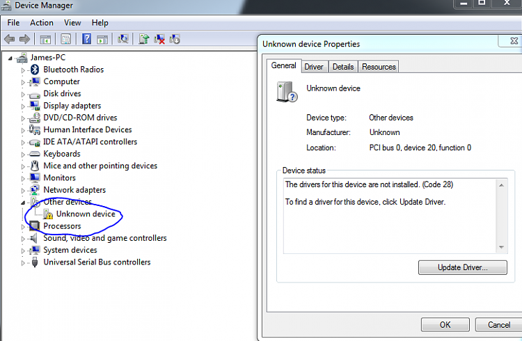The image size is (522, 341).
Task: Select the Monitors tree item label
Action: (x=60, y=178)
